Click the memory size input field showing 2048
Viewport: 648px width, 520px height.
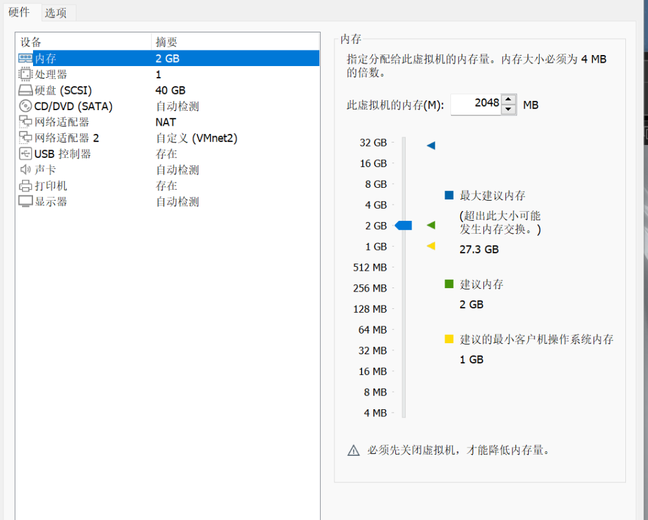coord(475,104)
